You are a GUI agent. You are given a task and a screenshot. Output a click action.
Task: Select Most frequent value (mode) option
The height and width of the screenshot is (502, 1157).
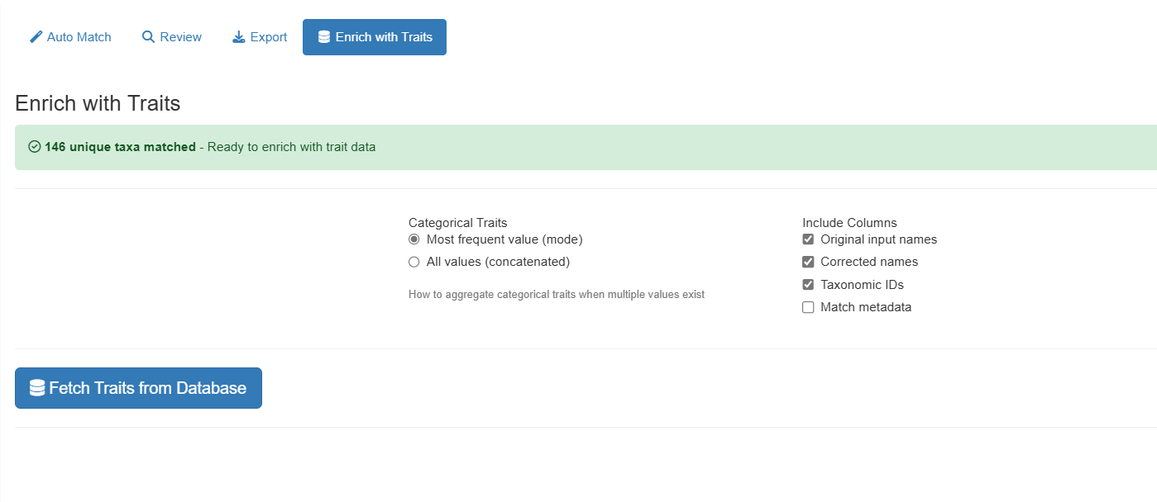(414, 239)
